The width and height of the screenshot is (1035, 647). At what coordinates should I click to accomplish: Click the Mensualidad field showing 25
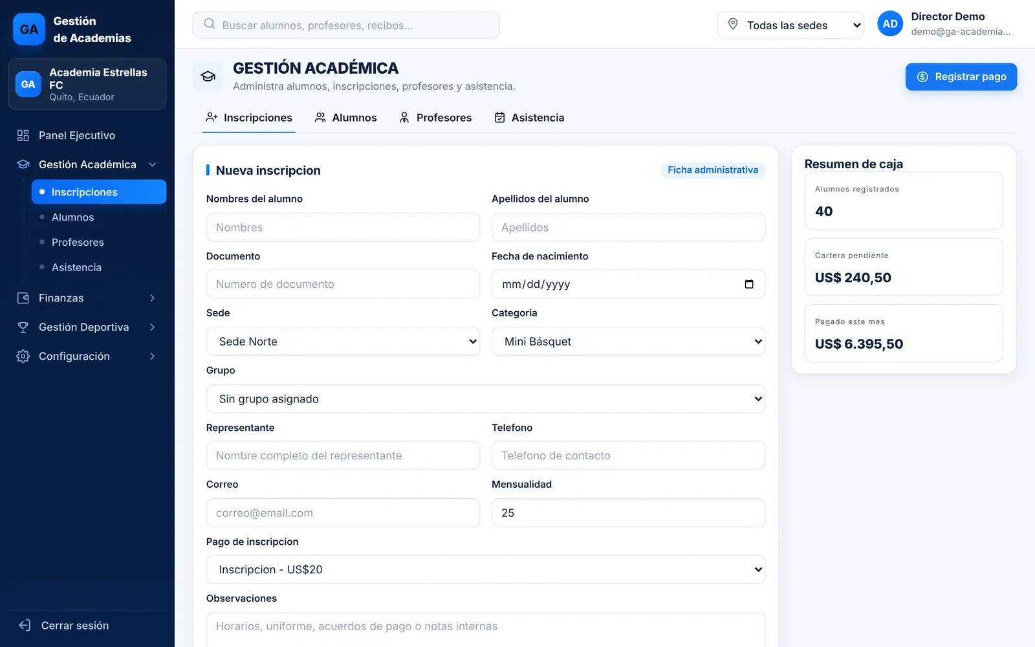(x=628, y=513)
